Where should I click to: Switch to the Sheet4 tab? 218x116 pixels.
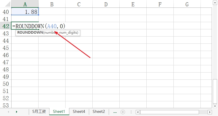[x=79, y=112]
